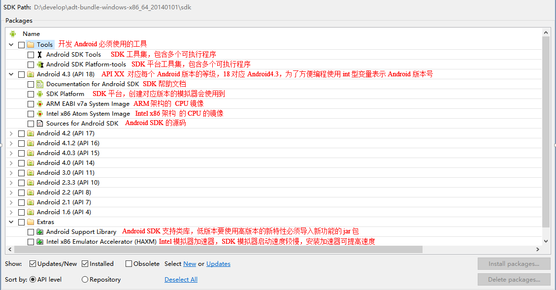Check the Sources for Android SDK checkbox

coord(31,124)
